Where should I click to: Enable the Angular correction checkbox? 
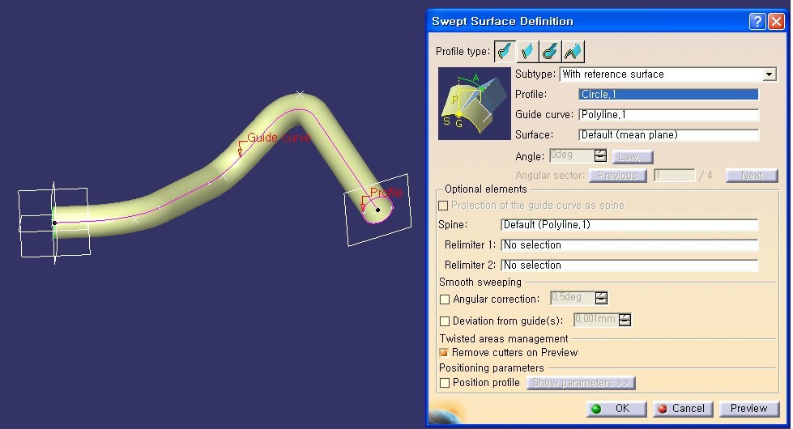point(445,299)
